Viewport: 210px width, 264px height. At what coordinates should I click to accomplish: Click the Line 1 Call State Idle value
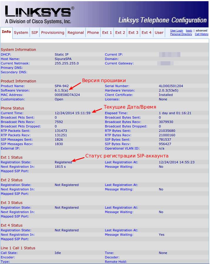click(x=58, y=253)
